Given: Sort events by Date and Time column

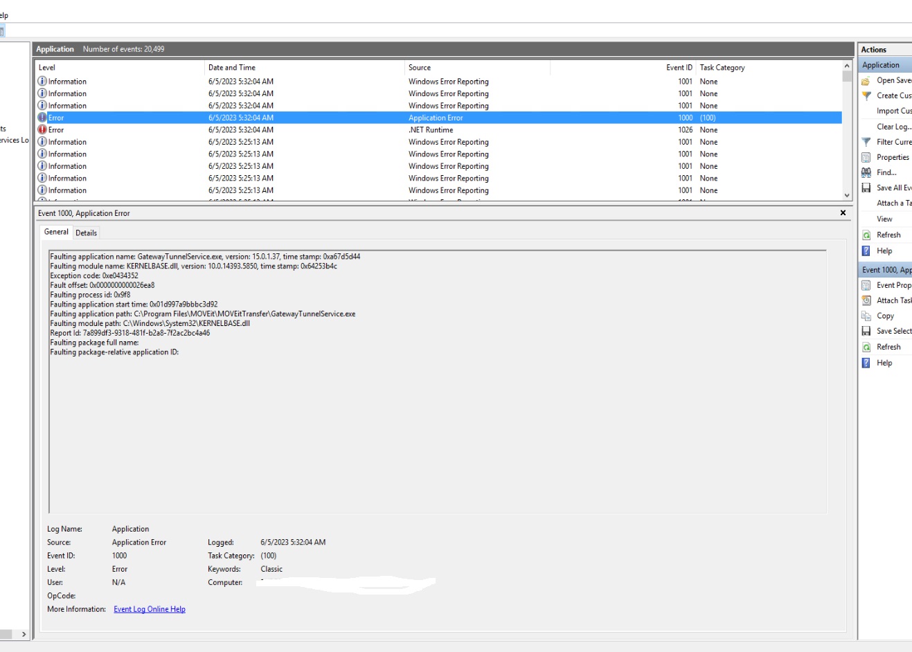Looking at the screenshot, I should tap(304, 67).
